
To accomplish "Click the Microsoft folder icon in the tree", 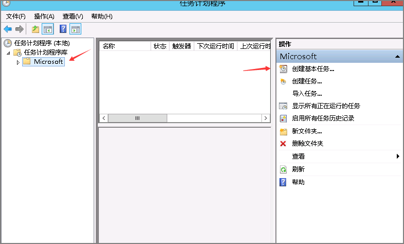I will click(x=27, y=61).
